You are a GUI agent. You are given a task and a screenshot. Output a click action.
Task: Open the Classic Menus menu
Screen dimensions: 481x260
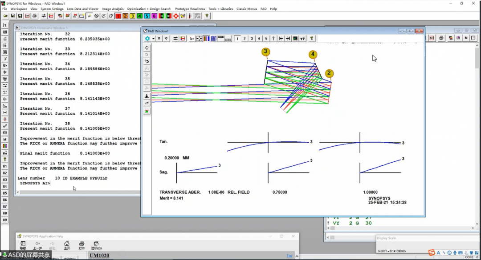tap(247, 9)
